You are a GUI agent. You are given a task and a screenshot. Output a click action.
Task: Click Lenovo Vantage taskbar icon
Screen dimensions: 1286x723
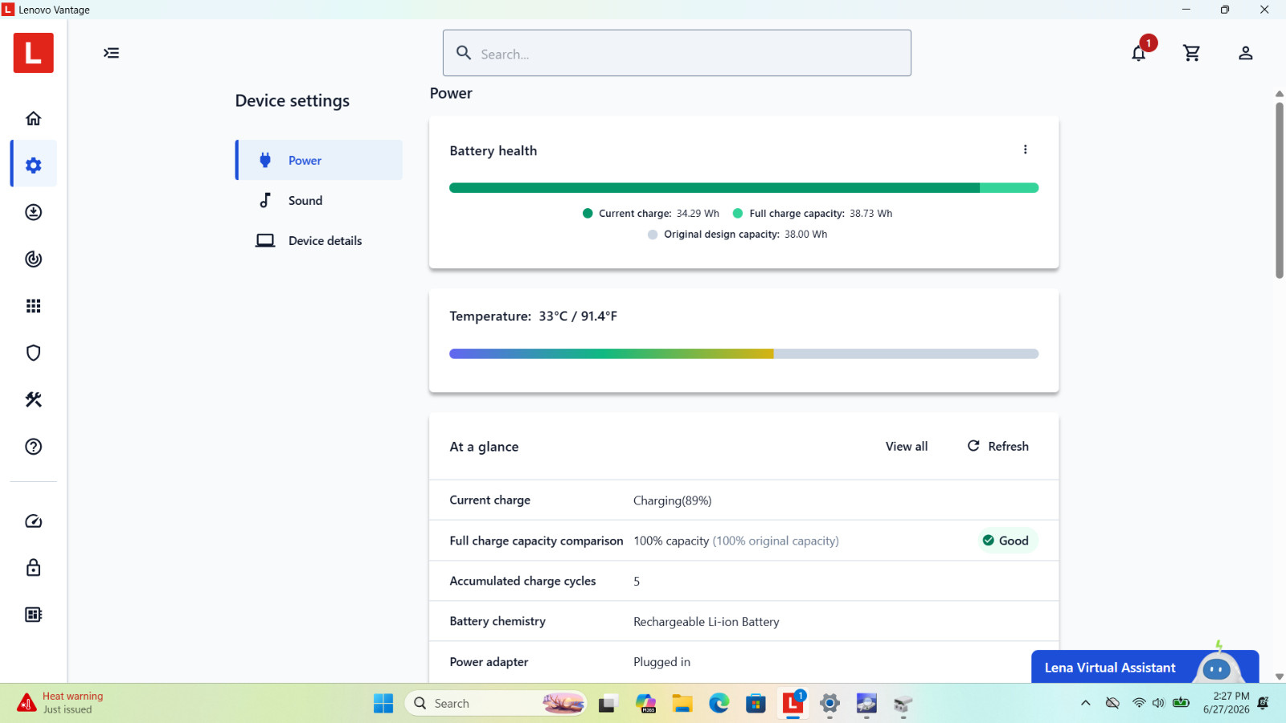[792, 704]
